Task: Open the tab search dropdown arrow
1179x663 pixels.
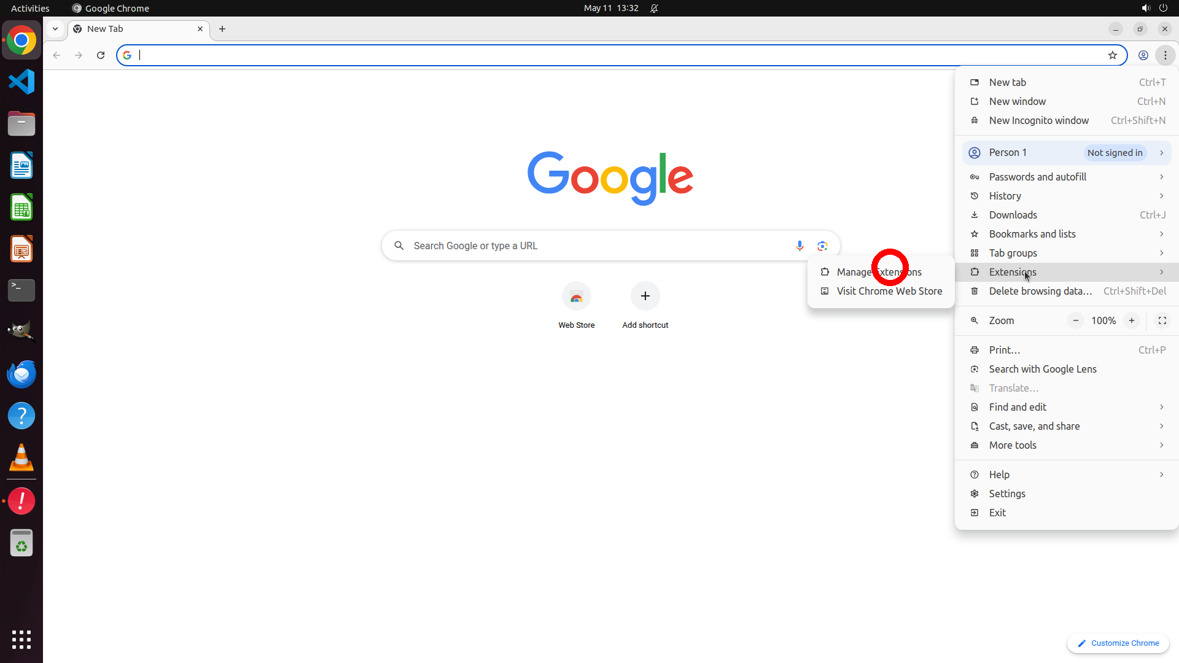Action: click(x=55, y=29)
